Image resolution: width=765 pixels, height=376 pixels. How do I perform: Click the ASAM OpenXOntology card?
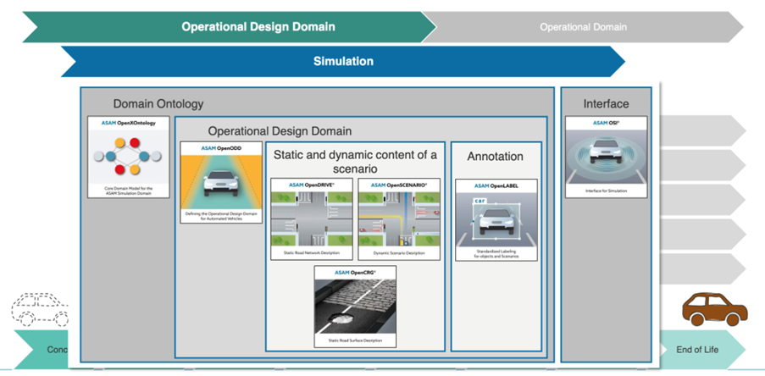pos(129,157)
